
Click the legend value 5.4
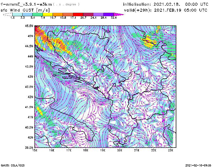pos(33,18)
